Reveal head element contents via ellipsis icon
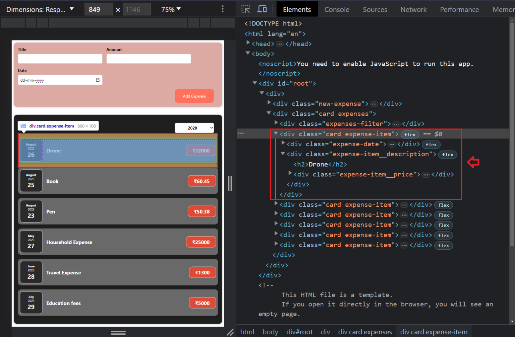 click(280, 44)
